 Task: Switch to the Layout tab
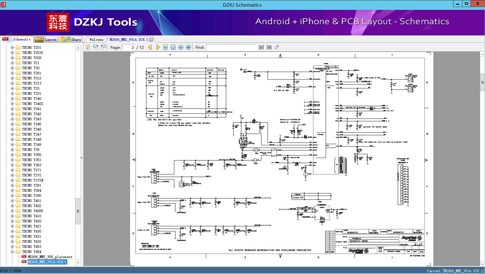click(46, 40)
